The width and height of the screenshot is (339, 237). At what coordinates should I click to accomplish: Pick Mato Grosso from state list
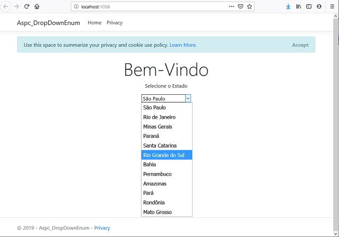pyautogui.click(x=167, y=212)
